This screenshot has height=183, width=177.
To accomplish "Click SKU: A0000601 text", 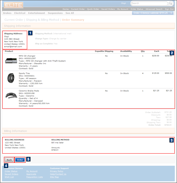I will pyautogui.click(x=27, y=76).
